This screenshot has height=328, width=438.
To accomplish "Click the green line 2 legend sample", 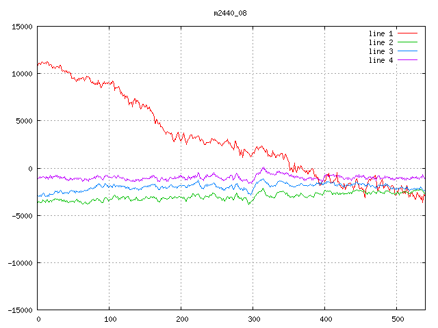I will (x=408, y=42).
